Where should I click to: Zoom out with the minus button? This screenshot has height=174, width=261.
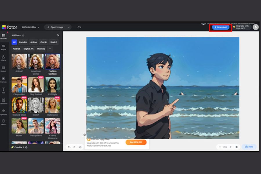[x=220, y=147]
